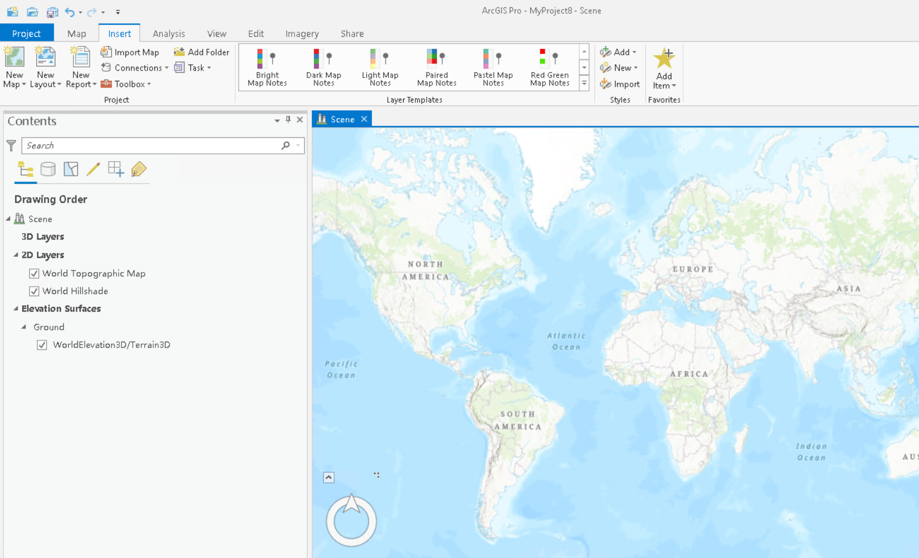Select List By Selection icon

click(71, 169)
